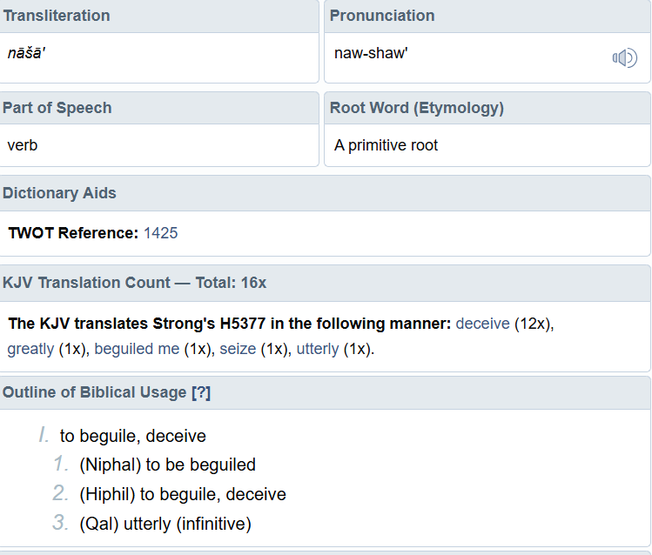Select the 'TWOT Reference:' label
The height and width of the screenshot is (555, 652).
[73, 233]
